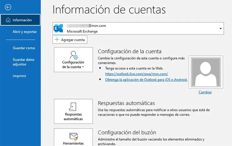Click the person-with-gear account settings icon
Screen dimensions: 232x146
(x=74, y=55)
